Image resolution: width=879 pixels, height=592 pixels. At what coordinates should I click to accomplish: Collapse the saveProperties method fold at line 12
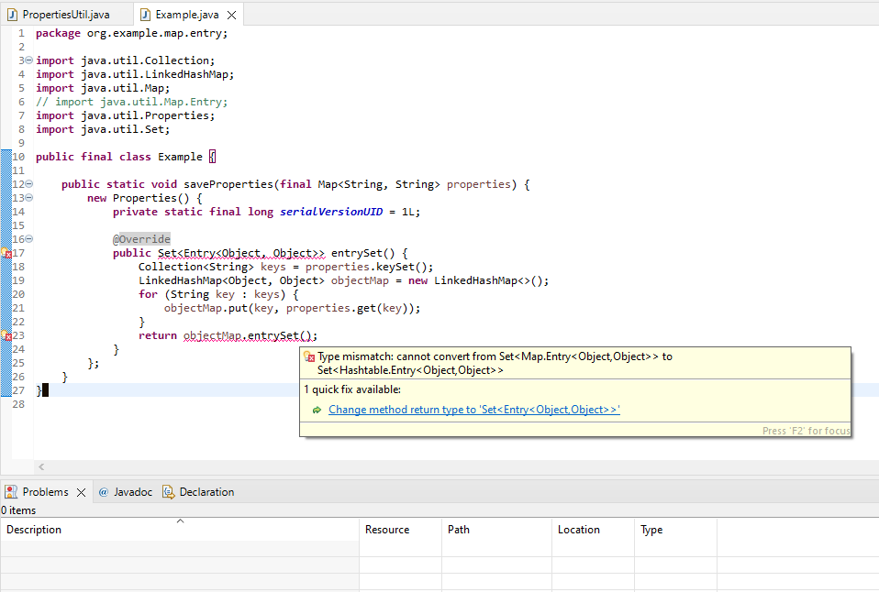[x=29, y=183]
